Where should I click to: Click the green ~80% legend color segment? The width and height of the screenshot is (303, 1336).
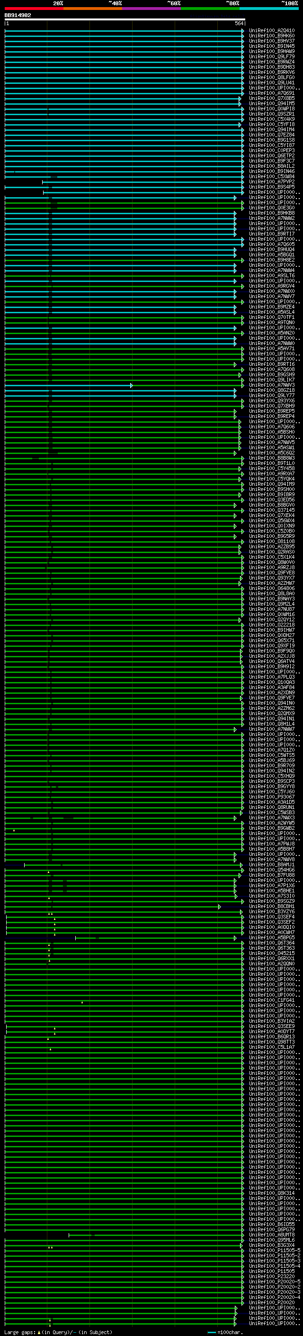(x=210, y=9)
